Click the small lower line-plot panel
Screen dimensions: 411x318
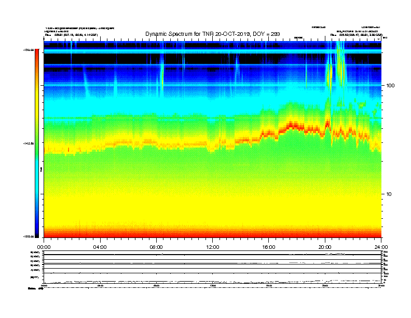pos(213,267)
